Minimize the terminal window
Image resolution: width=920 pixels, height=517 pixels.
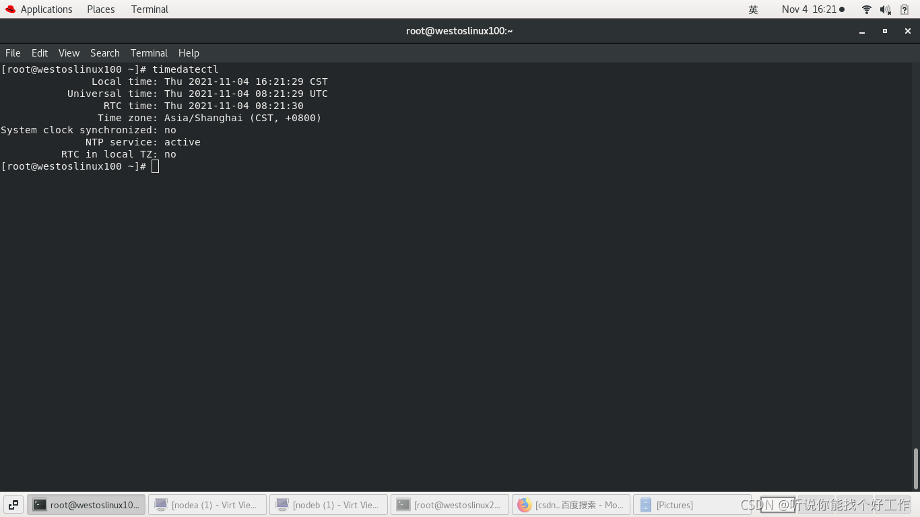[862, 31]
